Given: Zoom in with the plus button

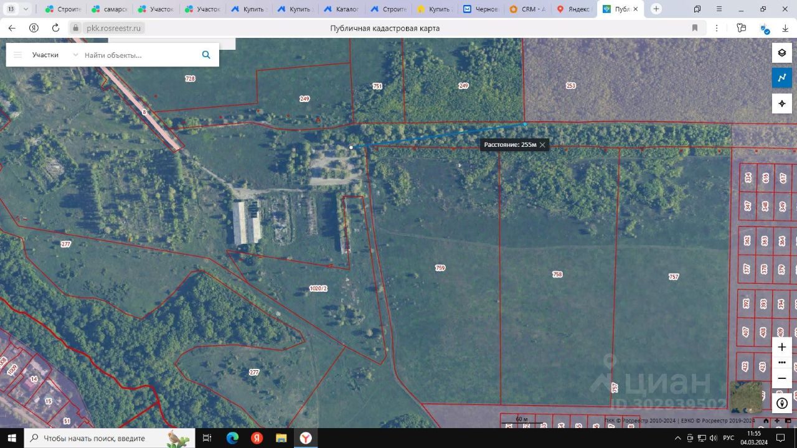Looking at the screenshot, I should click(x=782, y=347).
